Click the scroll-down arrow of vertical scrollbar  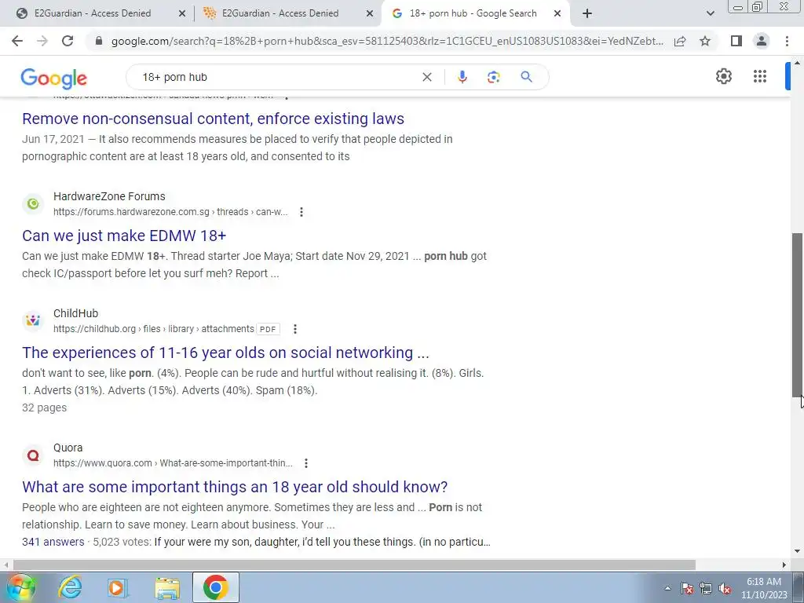click(797, 552)
